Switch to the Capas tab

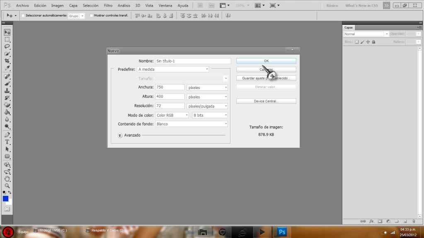coord(349,28)
